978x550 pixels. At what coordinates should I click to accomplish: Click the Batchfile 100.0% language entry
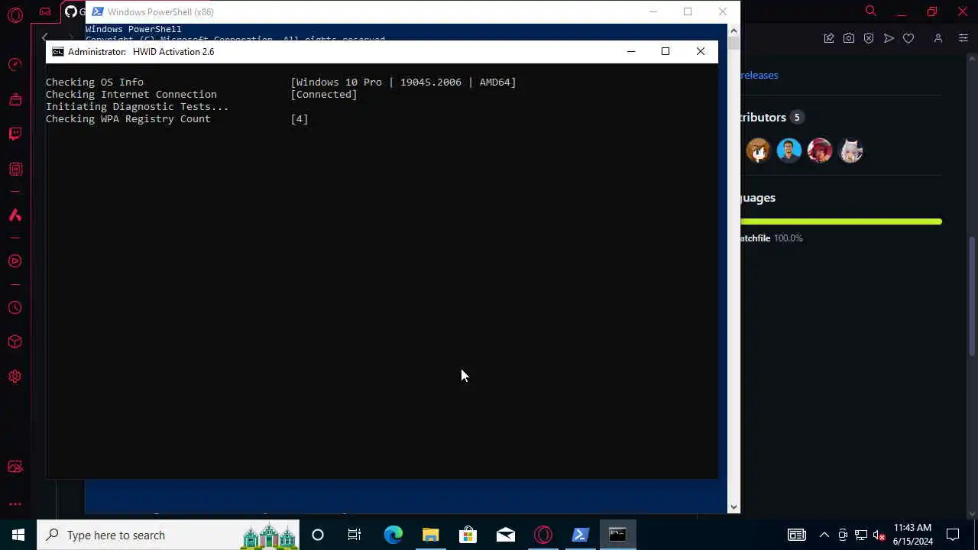[771, 238]
